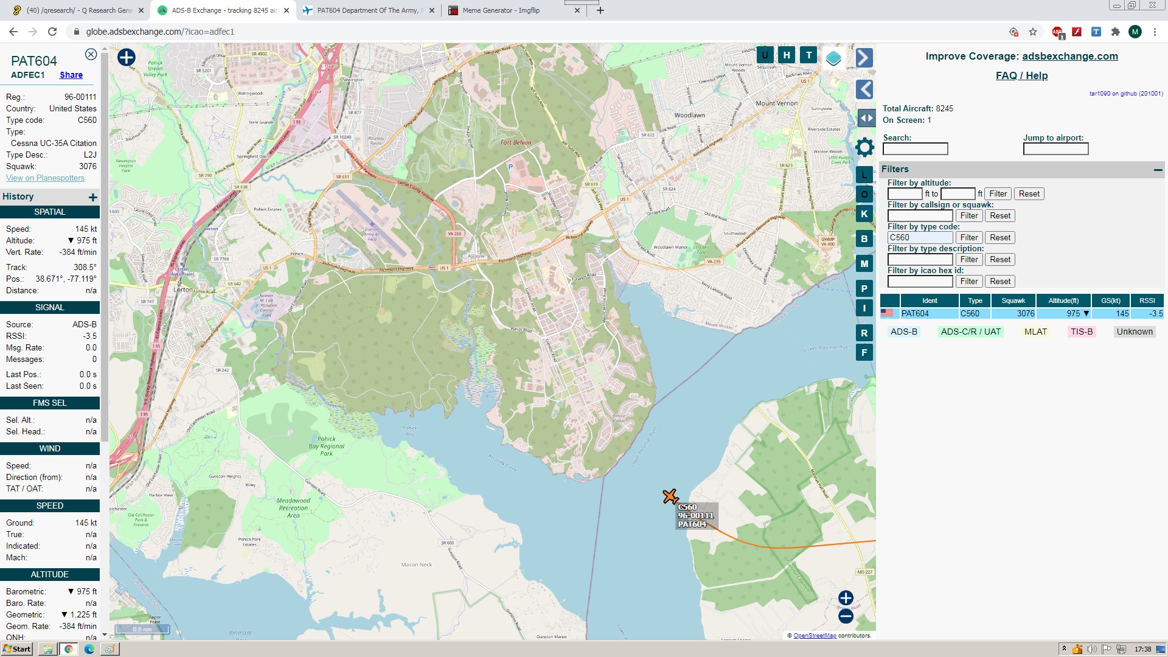Open the FAQ / Help link
This screenshot has height=657, width=1168.
pyautogui.click(x=1021, y=75)
